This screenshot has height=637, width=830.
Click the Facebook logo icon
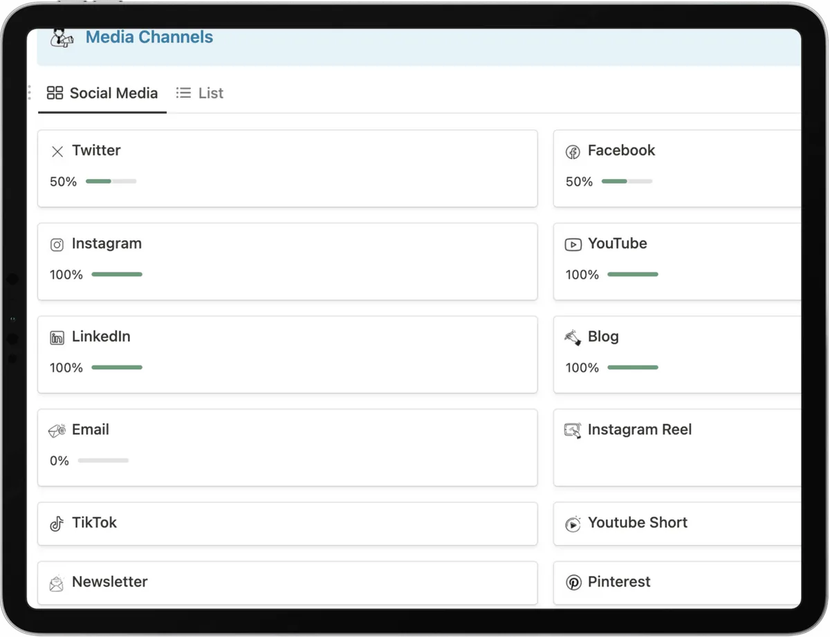(573, 152)
